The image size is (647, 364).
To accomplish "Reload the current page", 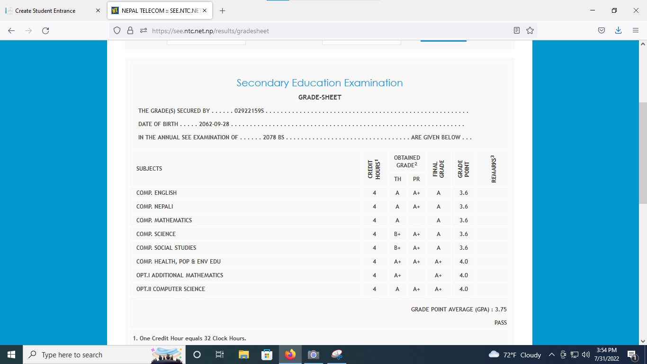I will click(45, 31).
